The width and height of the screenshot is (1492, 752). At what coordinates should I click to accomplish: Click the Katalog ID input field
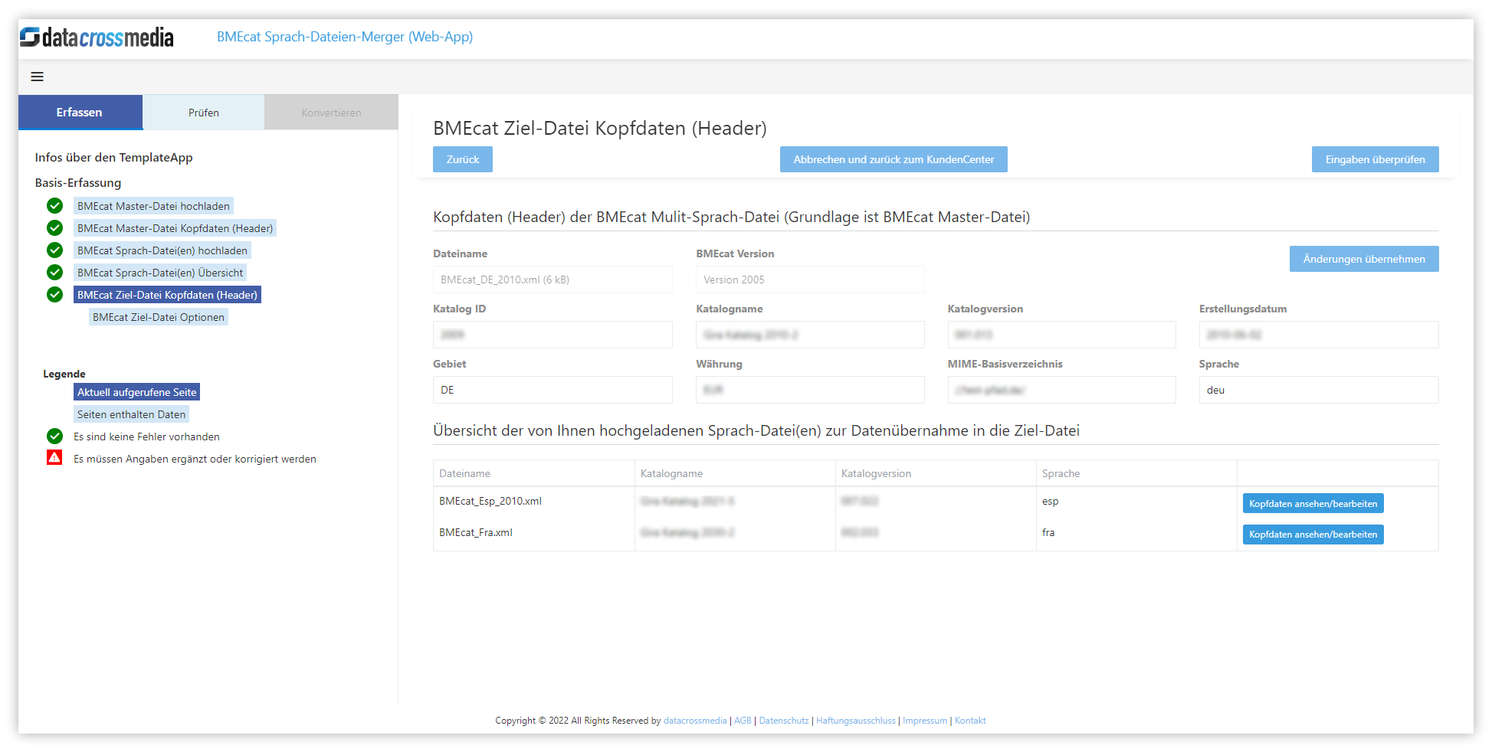[553, 335]
